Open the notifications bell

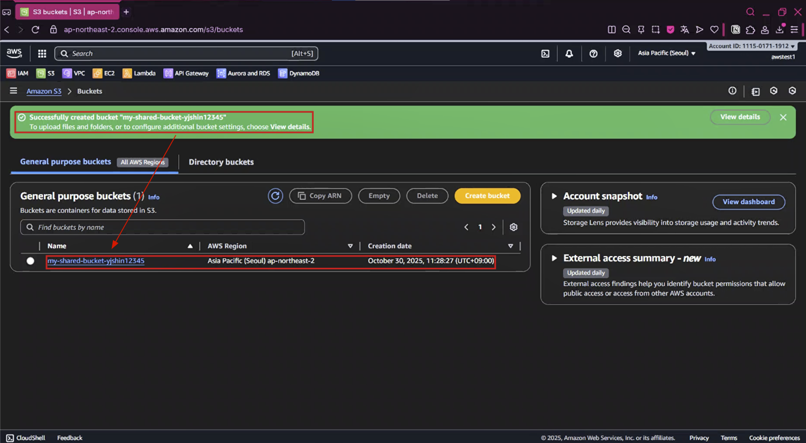(569, 53)
